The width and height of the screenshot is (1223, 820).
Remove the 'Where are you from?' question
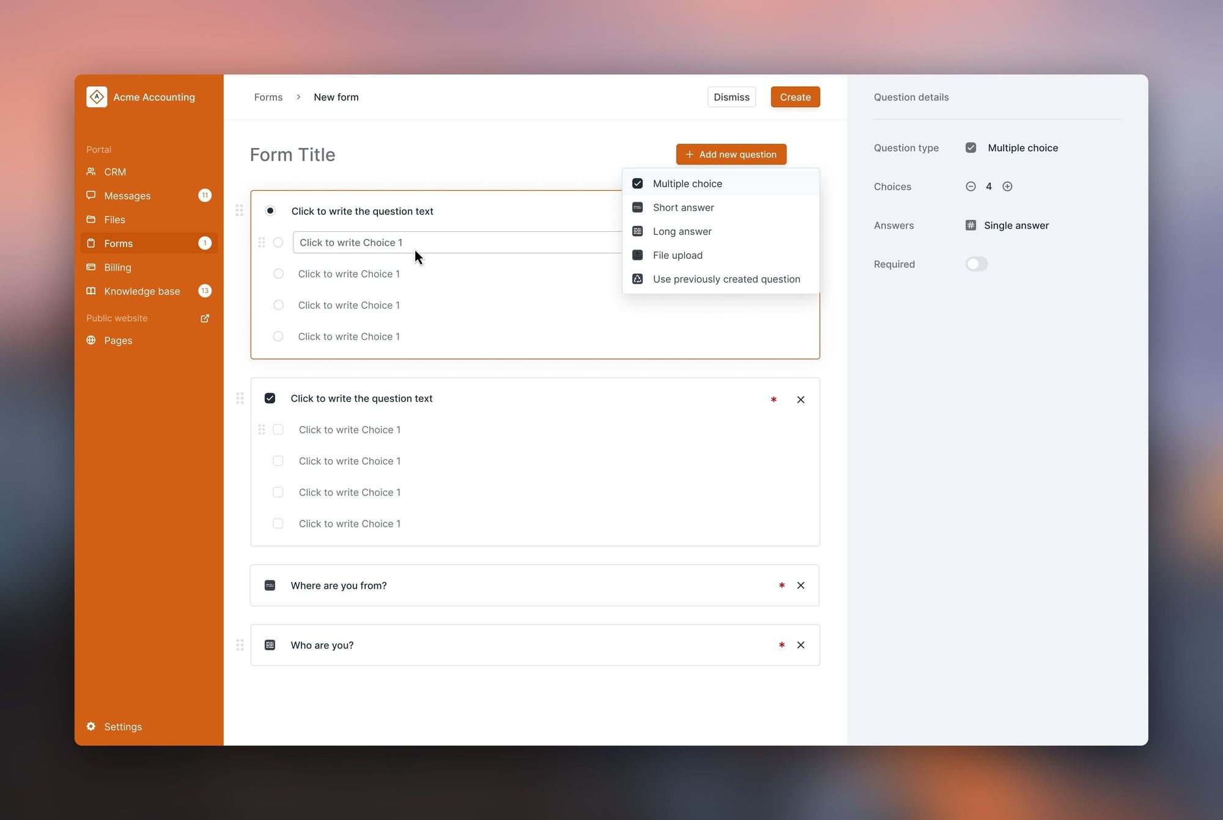pos(800,585)
